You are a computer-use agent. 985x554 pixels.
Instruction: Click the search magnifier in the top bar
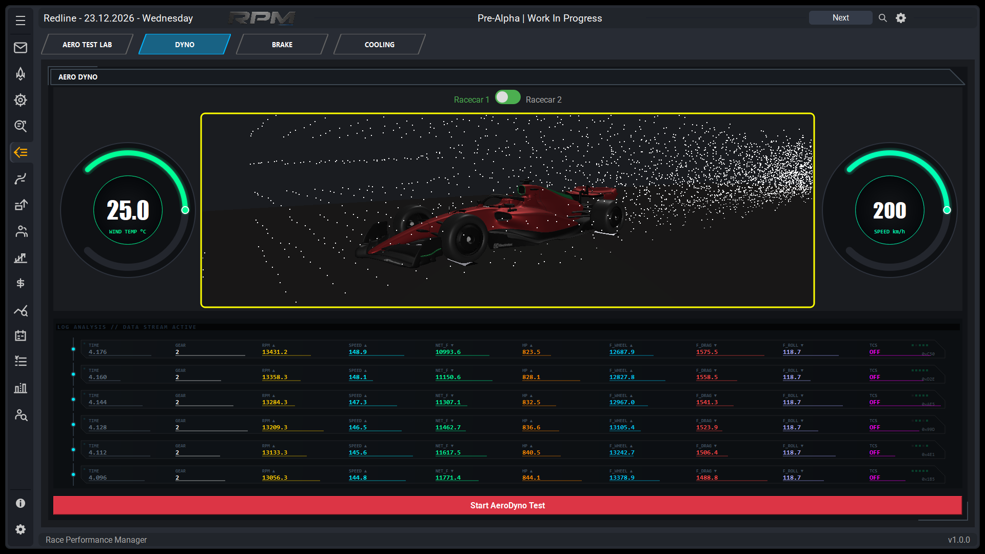pos(882,17)
